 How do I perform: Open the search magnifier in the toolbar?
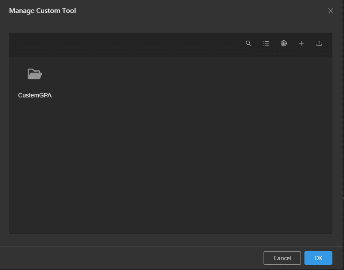[249, 43]
